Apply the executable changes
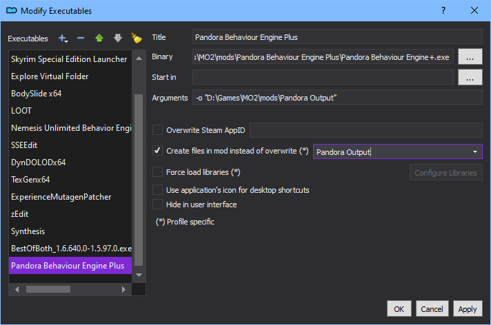 468,308
